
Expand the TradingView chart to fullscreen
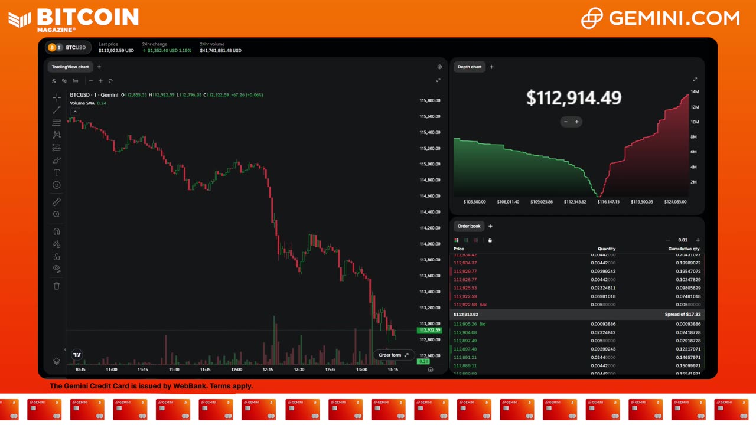[438, 80]
